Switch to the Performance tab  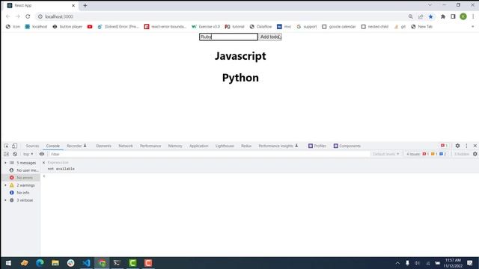click(150, 146)
